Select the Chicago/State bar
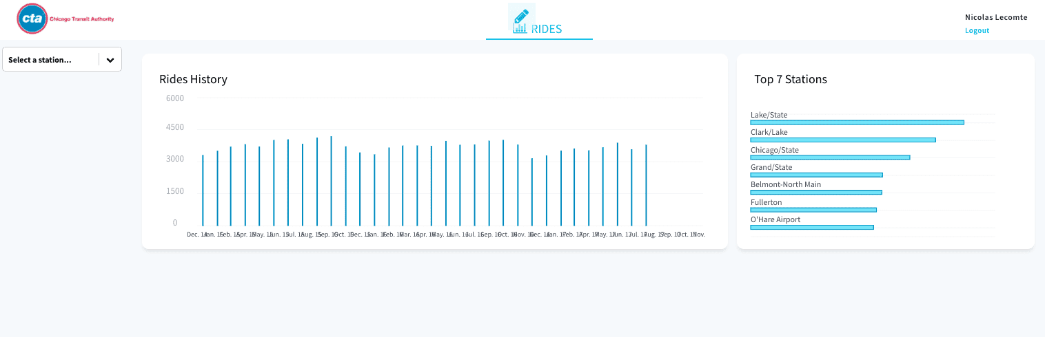 (830, 157)
